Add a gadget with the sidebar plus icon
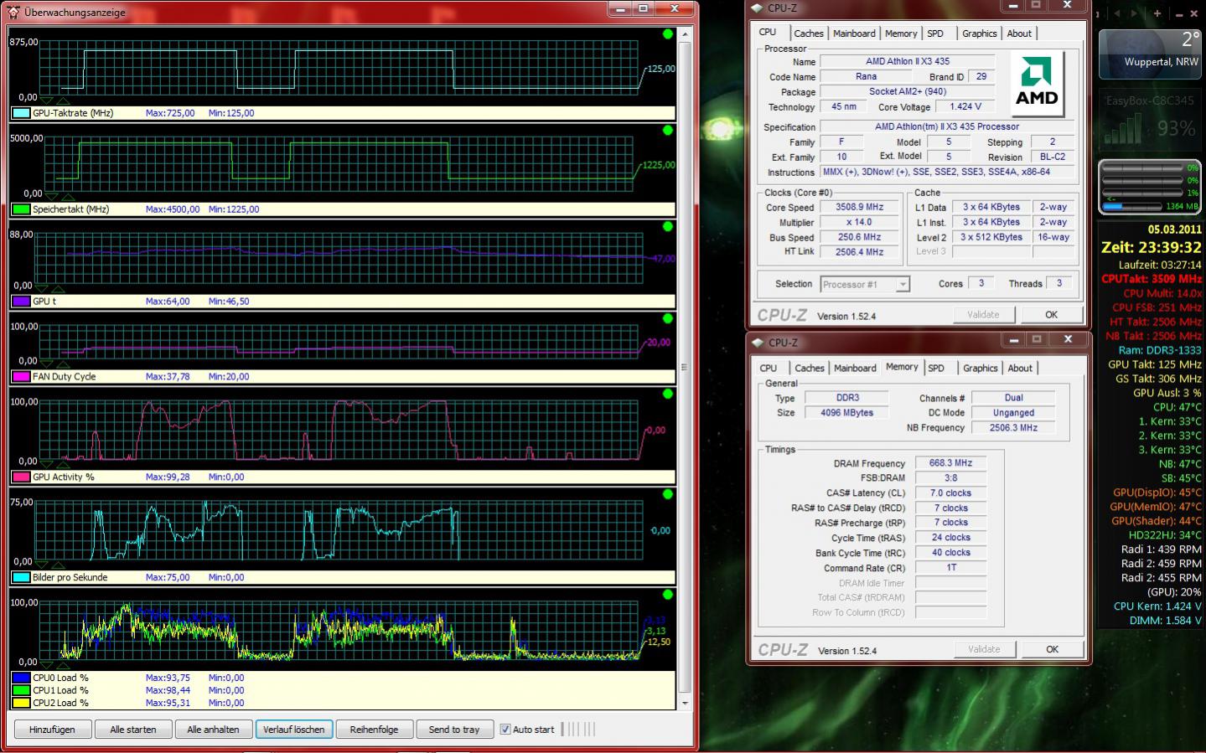 (x=1157, y=13)
